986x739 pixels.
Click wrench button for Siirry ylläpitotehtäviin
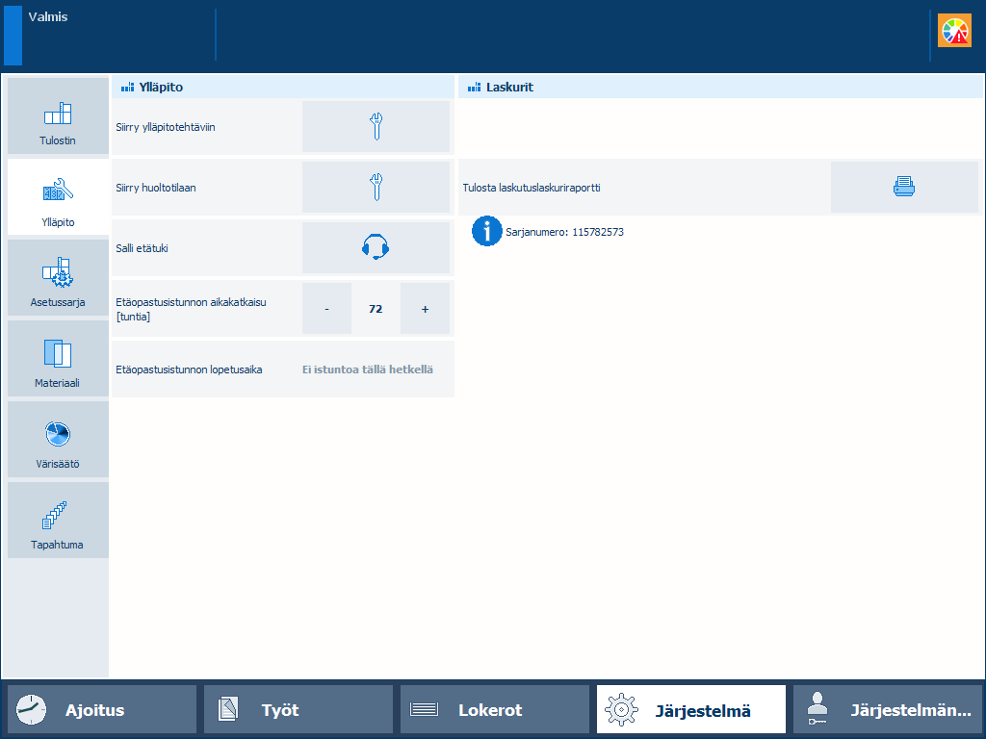(376, 127)
